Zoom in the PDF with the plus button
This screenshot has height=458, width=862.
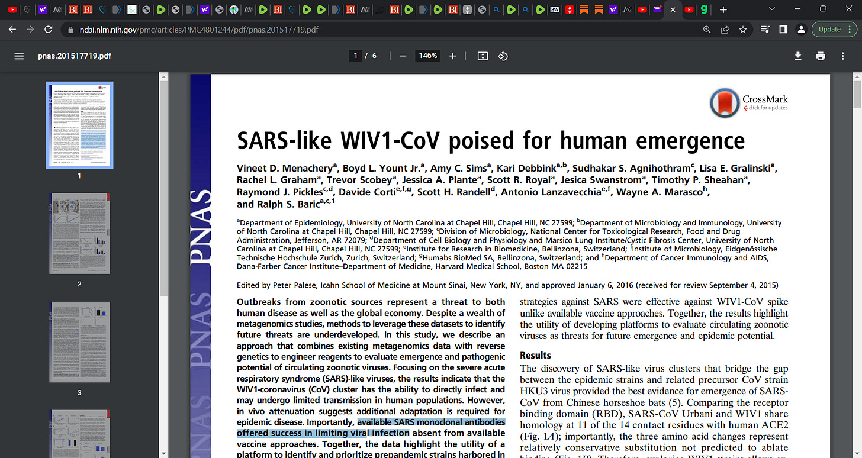[x=453, y=56]
